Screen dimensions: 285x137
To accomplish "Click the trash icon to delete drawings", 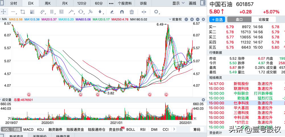I will pos(132,12).
